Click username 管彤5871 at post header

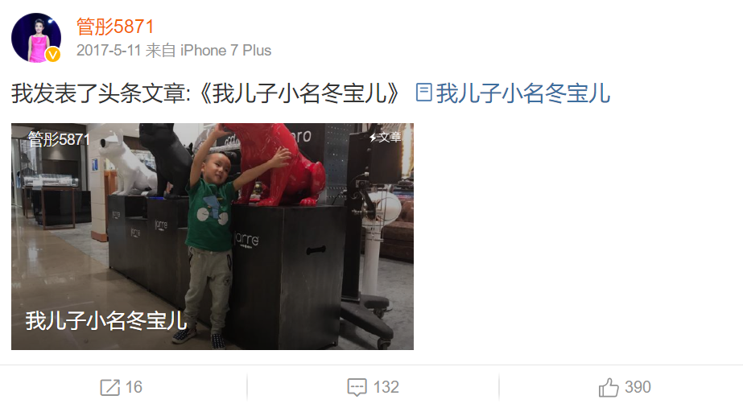pyautogui.click(x=115, y=27)
